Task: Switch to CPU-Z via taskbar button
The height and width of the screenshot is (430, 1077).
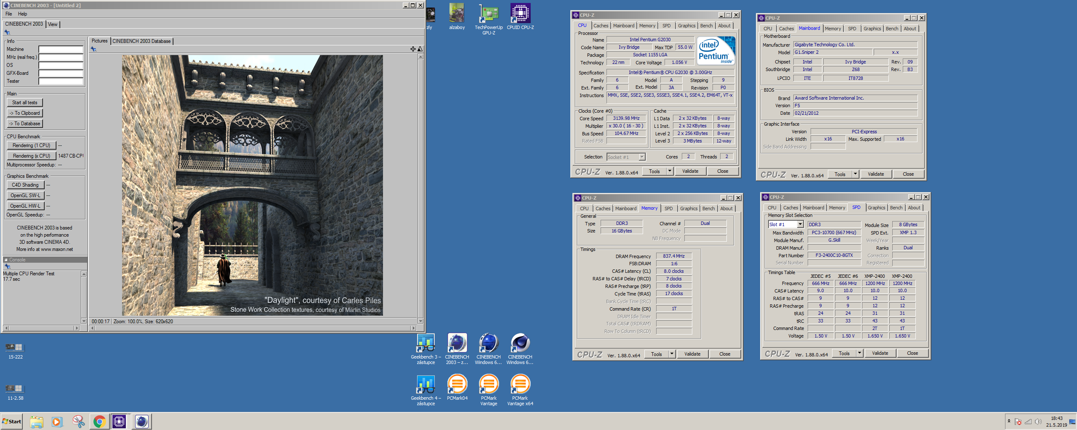Action: click(119, 422)
